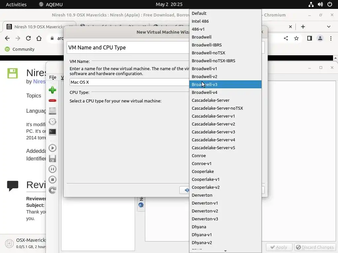Click the green plus Add VM icon

click(52, 90)
